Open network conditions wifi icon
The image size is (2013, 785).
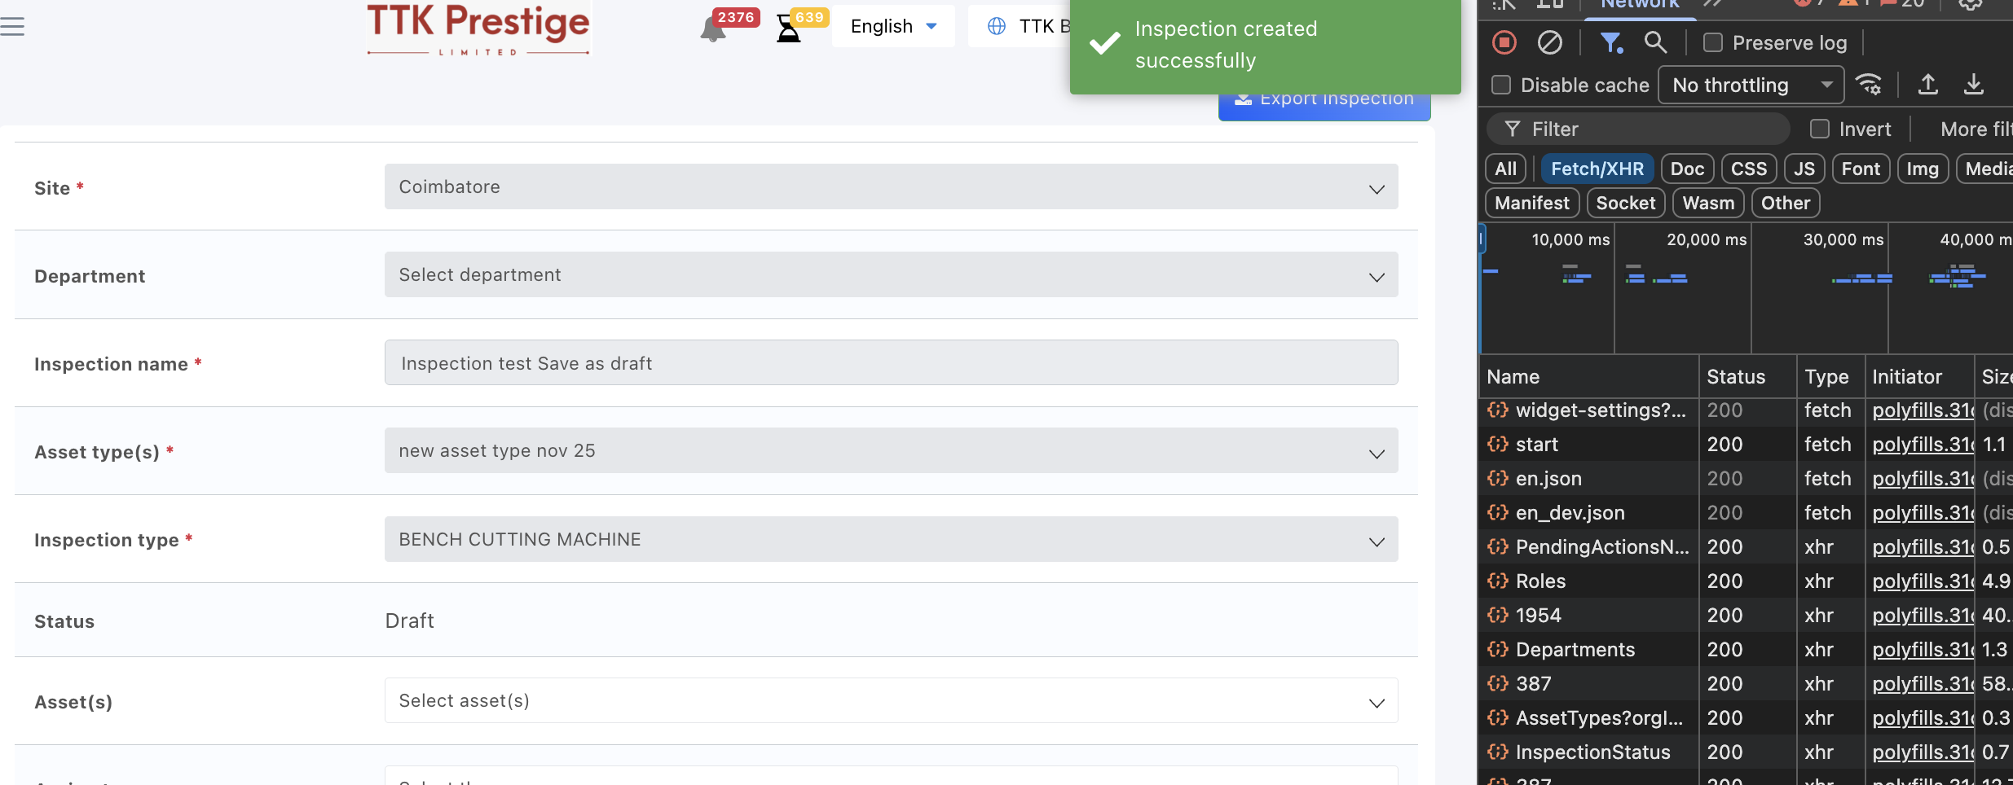1868,85
